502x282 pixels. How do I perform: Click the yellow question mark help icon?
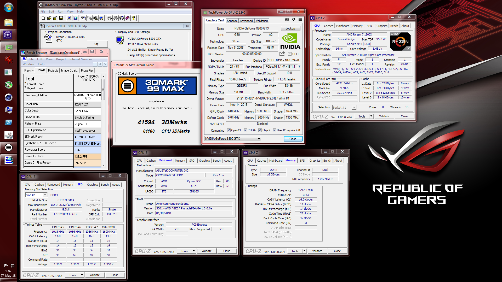click(x=134, y=18)
